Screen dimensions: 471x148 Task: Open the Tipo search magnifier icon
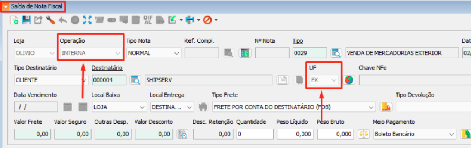coord(336,53)
